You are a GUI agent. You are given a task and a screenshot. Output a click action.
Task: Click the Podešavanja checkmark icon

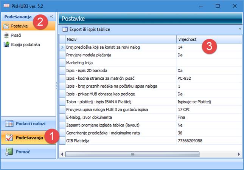point(9,138)
